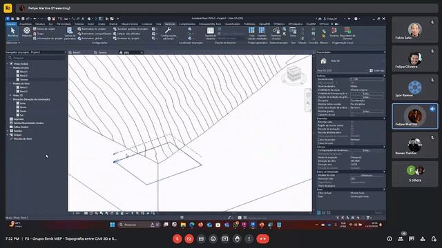Screen dimensions: 442x248
Task: Open Opções de desenho
Action: pyautogui.click(x=211, y=34)
